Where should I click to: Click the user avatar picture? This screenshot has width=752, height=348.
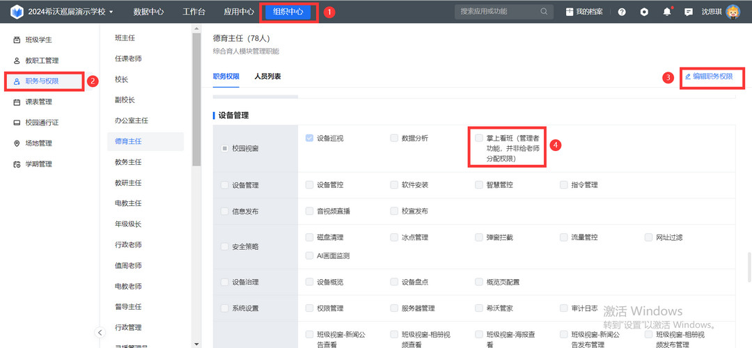click(x=733, y=12)
